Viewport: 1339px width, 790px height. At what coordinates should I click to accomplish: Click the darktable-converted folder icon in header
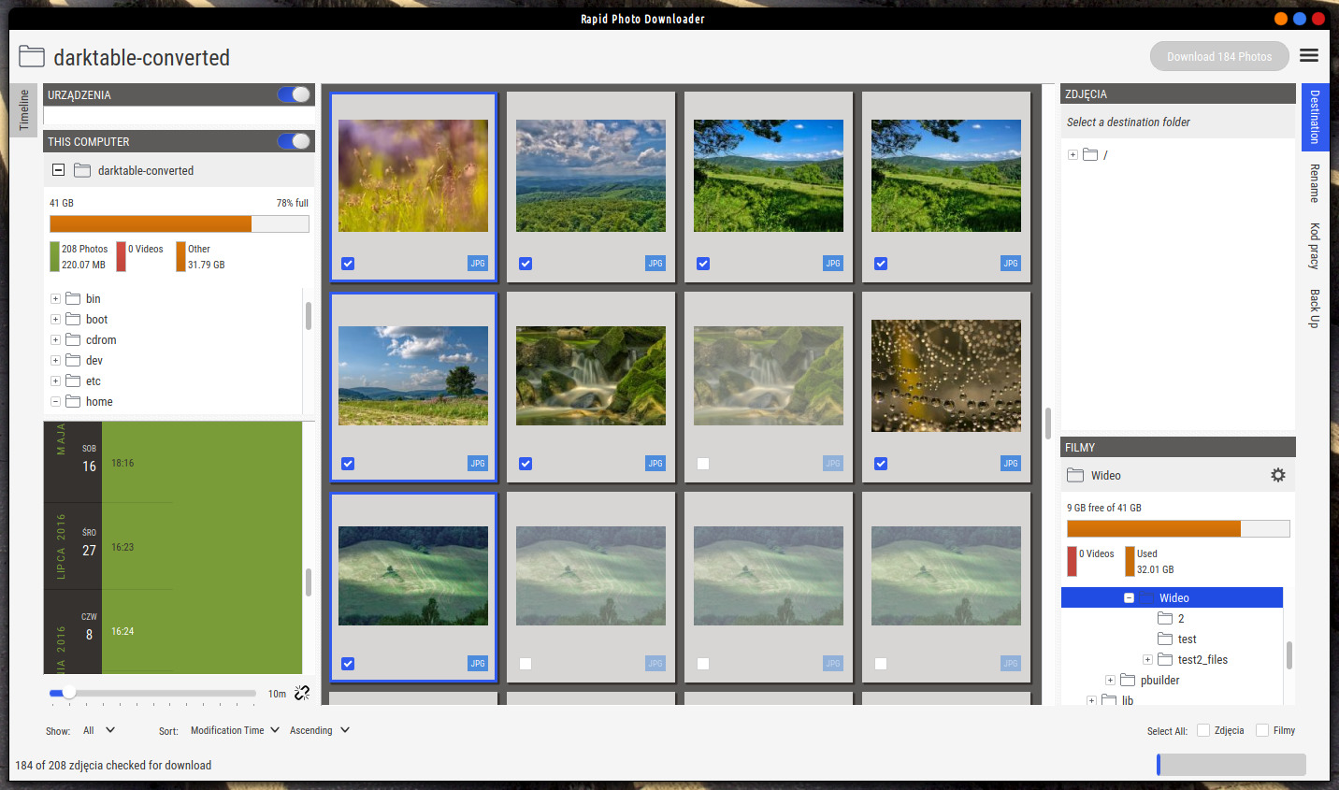pyautogui.click(x=32, y=56)
